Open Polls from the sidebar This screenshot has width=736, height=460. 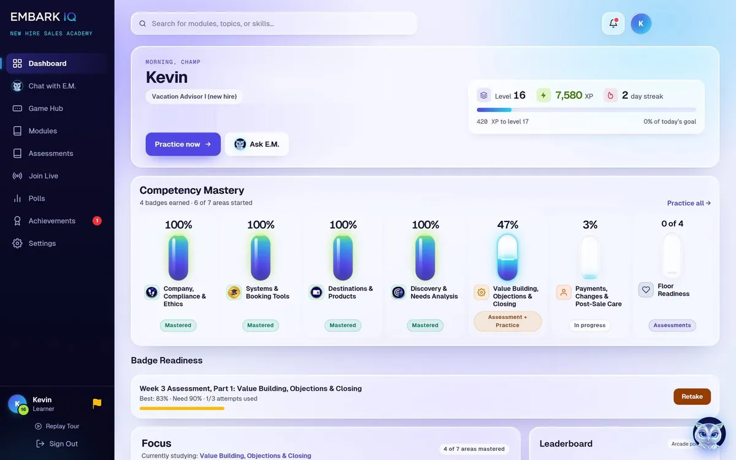(56, 198)
